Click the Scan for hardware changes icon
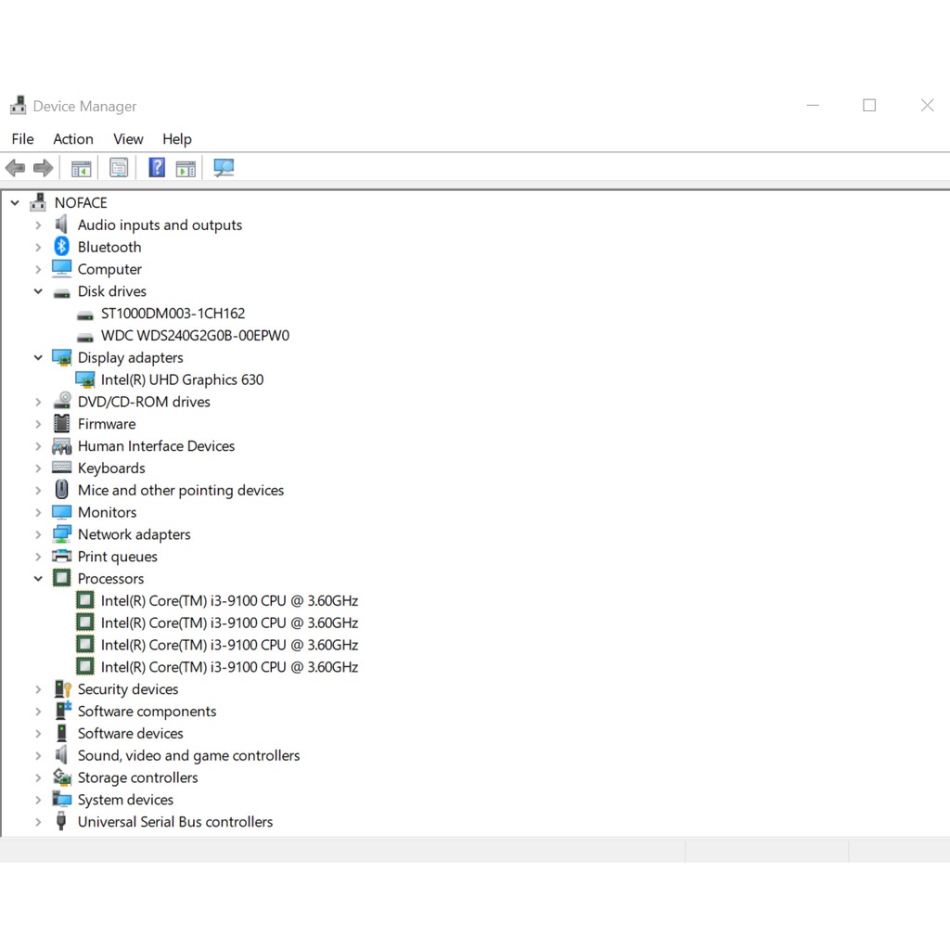This screenshot has width=950, height=950. [224, 168]
